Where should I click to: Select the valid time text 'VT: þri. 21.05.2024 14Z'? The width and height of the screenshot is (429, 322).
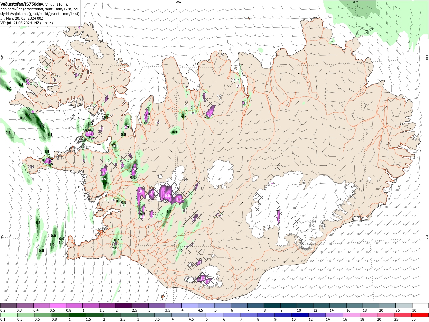point(20,23)
